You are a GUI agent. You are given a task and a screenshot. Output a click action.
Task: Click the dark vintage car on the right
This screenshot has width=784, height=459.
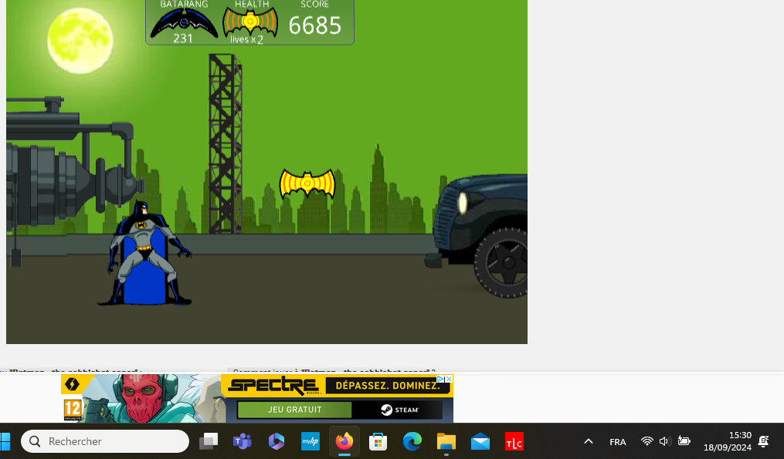[476, 235]
